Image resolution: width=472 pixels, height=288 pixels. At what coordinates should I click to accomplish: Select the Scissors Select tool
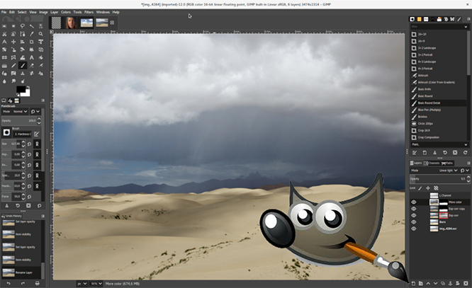click(4, 34)
